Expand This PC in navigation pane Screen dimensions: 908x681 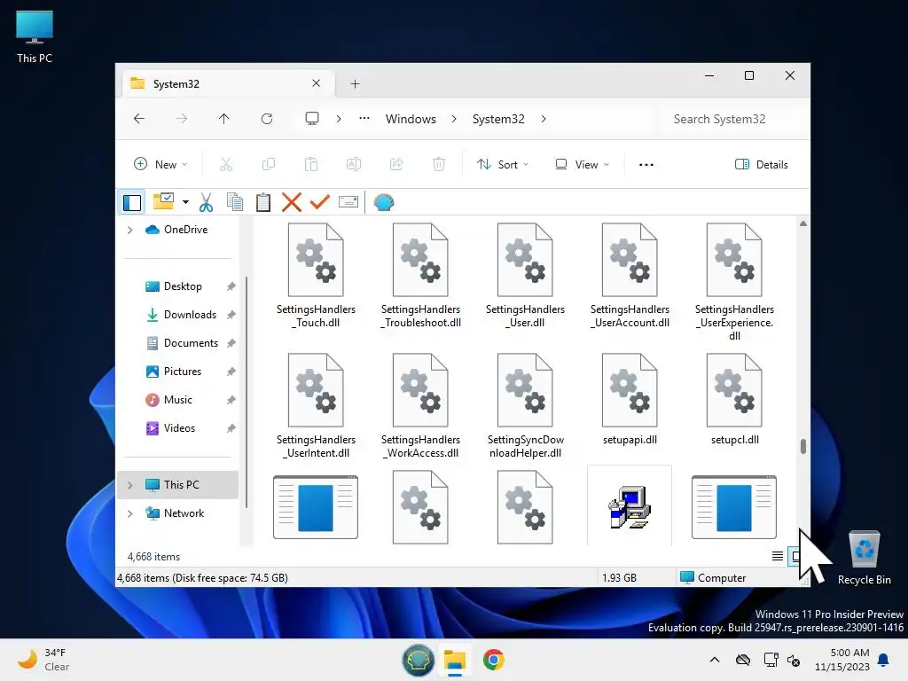(x=130, y=485)
